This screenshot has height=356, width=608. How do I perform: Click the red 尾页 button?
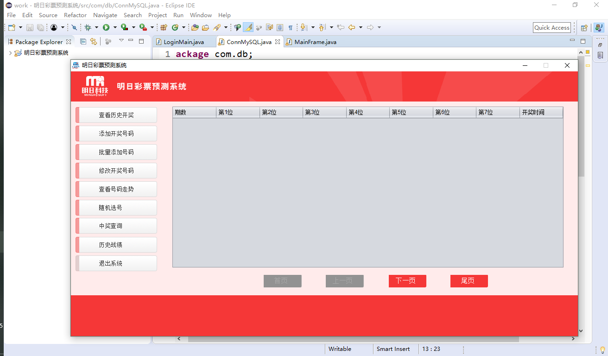pyautogui.click(x=469, y=281)
